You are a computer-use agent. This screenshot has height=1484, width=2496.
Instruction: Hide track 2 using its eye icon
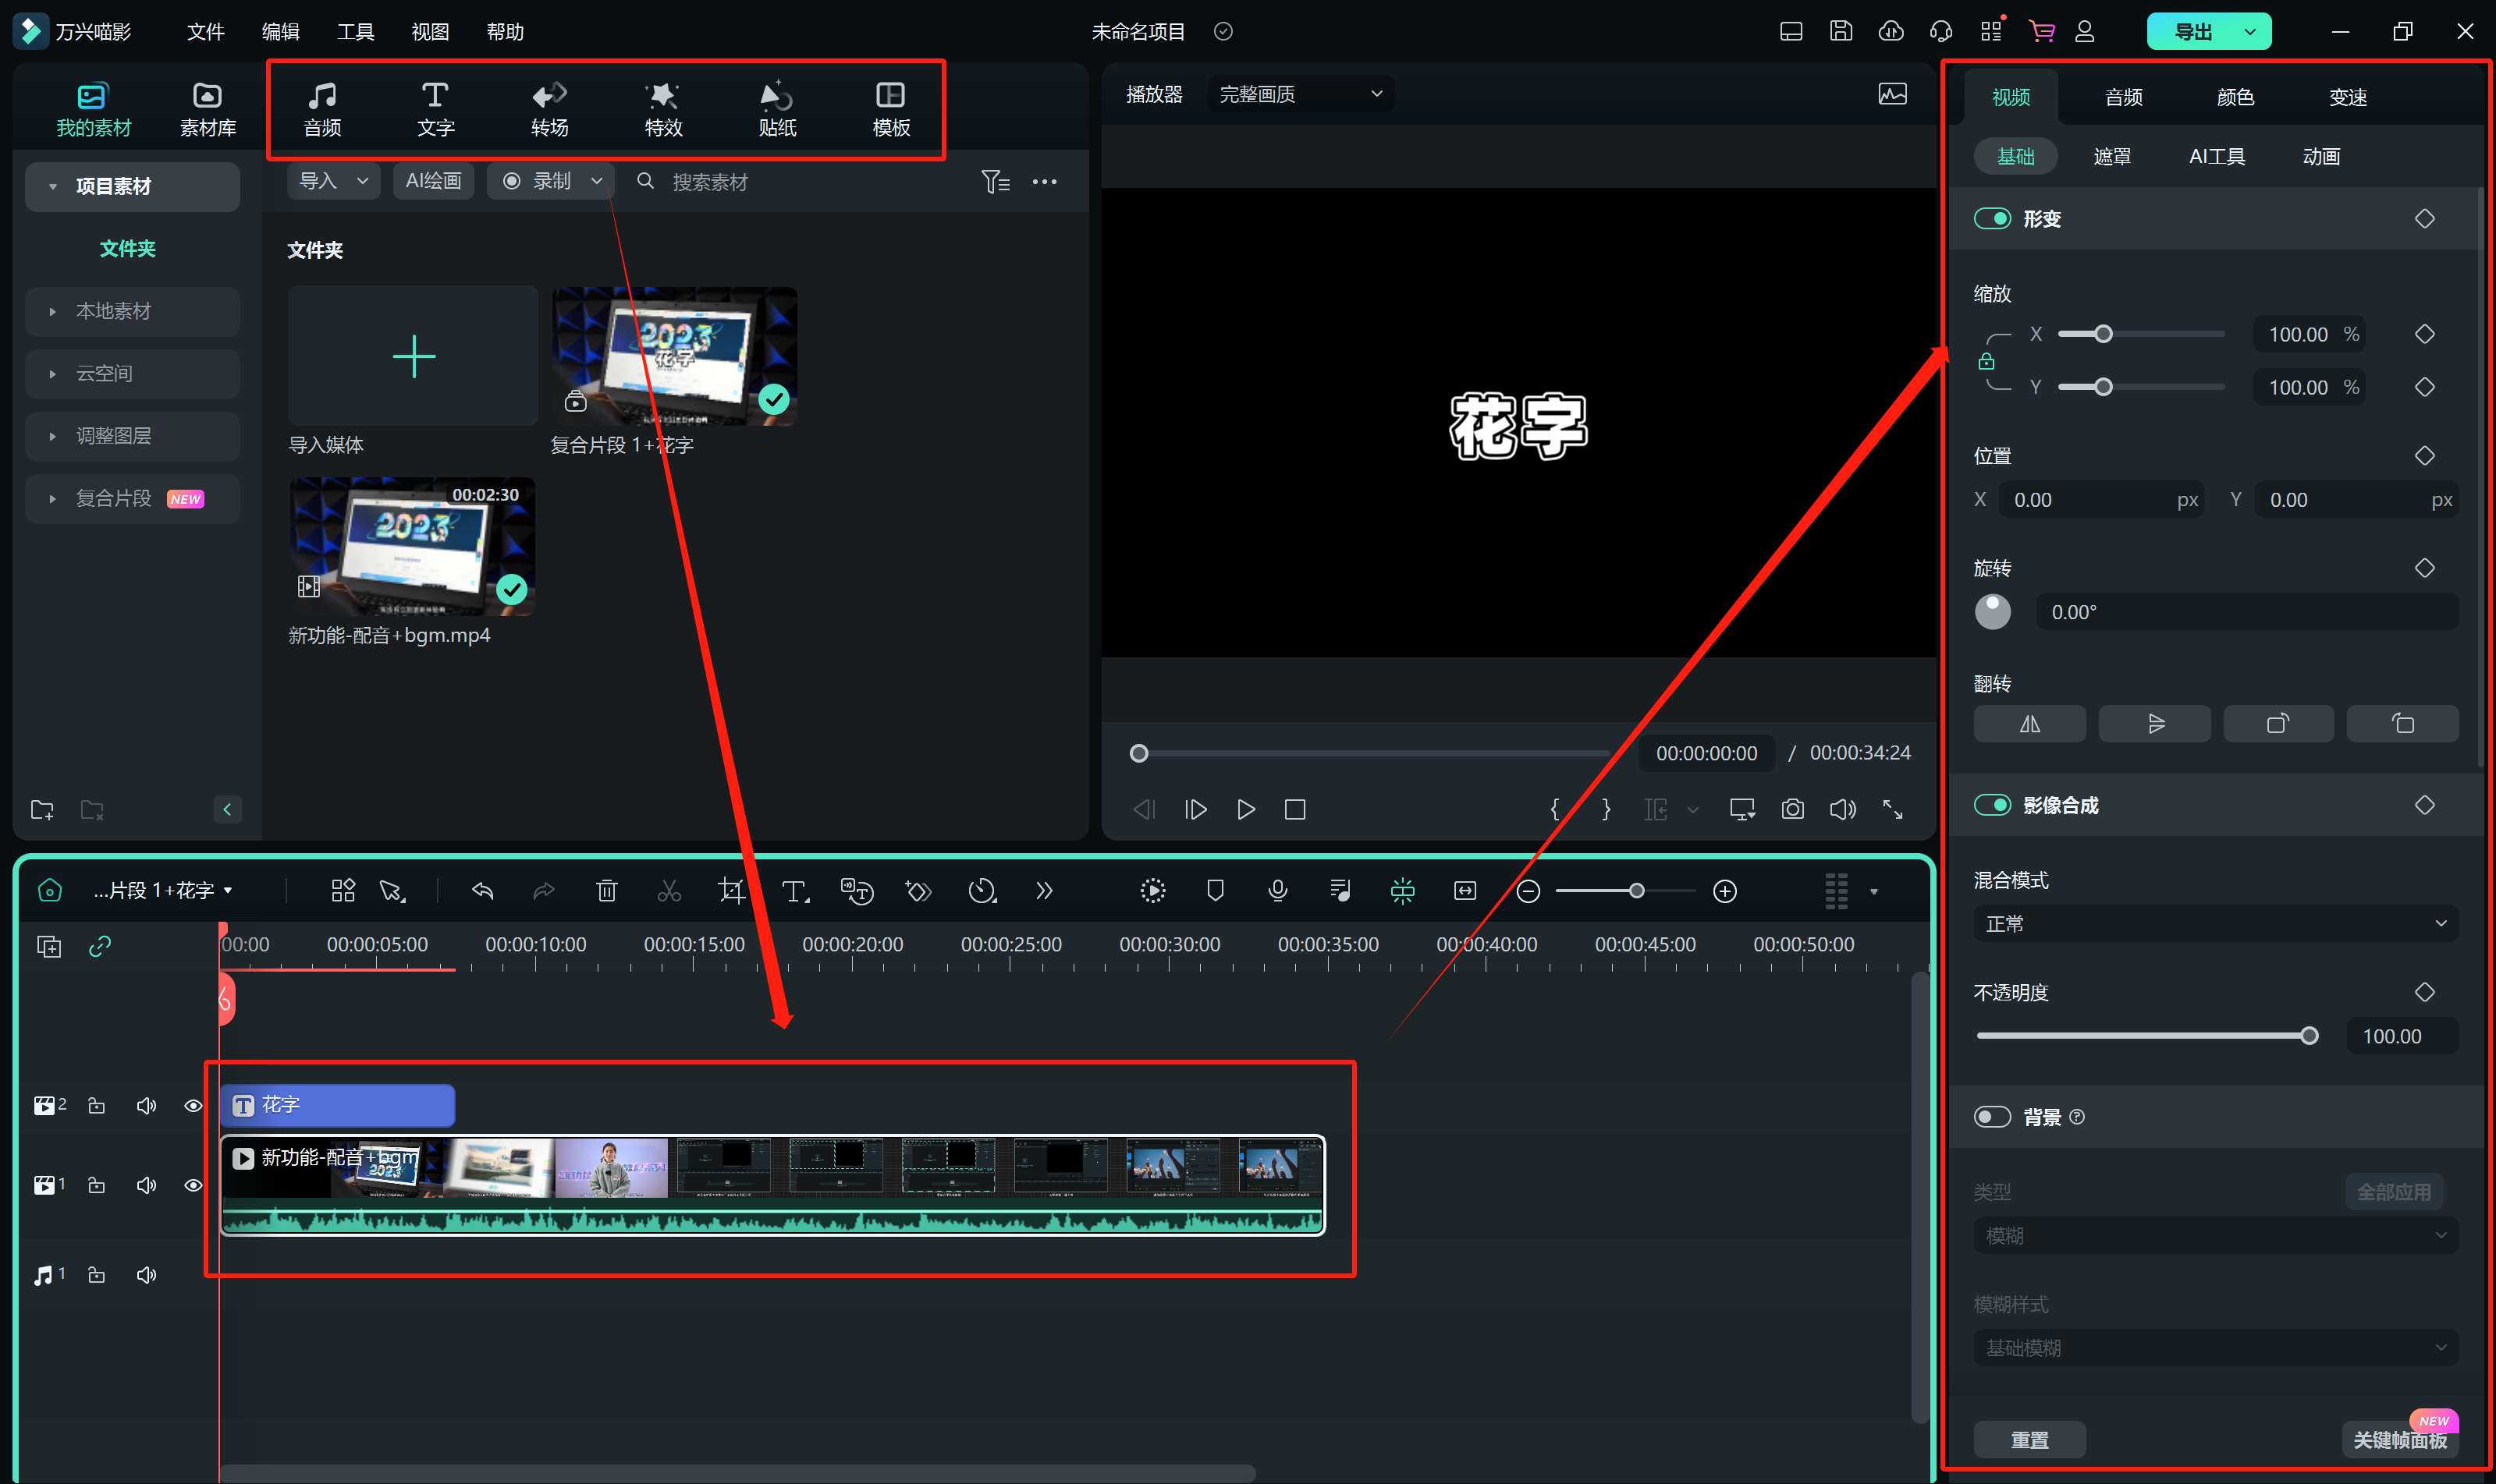(193, 1106)
